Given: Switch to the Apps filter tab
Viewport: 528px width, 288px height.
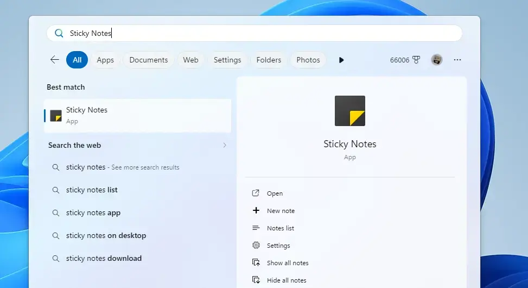Looking at the screenshot, I should click(x=105, y=60).
